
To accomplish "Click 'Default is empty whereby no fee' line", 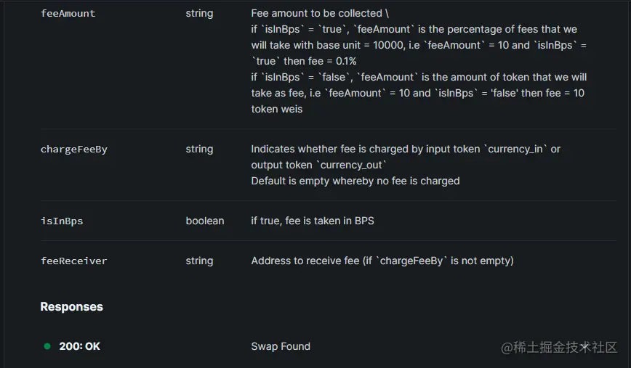I will pos(355,181).
